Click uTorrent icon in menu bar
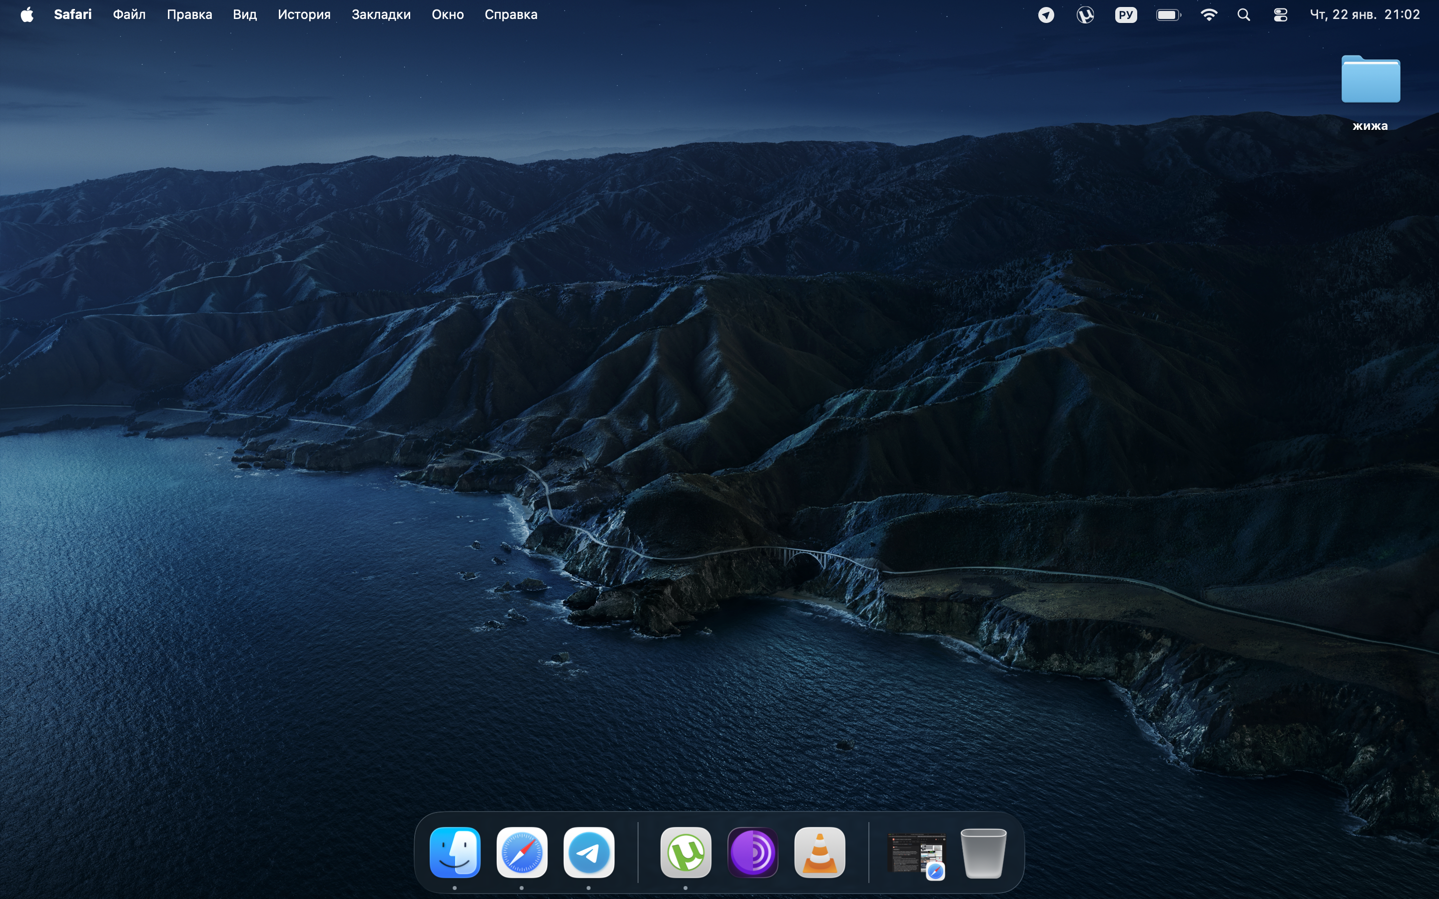1439x899 pixels. pyautogui.click(x=1085, y=15)
